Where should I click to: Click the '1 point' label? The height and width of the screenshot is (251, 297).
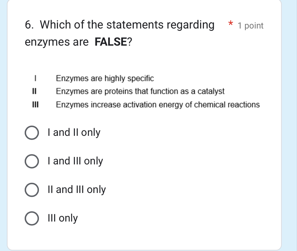tap(250, 26)
